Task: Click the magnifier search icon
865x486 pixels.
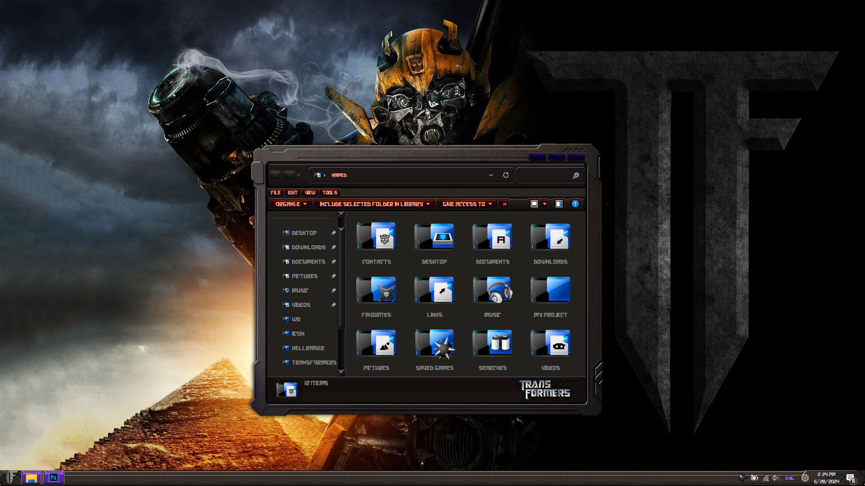Action: tap(576, 175)
